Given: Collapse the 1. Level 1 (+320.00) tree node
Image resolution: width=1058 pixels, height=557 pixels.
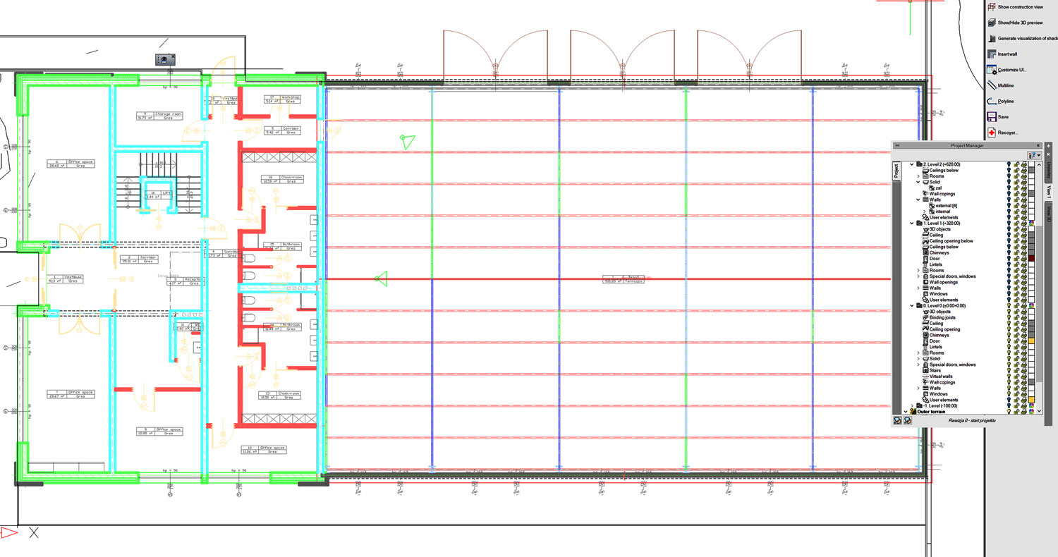Looking at the screenshot, I should [912, 224].
